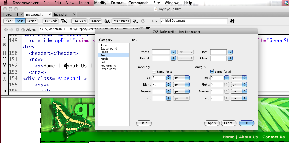Click the Expand All icon

(x=5, y=65)
